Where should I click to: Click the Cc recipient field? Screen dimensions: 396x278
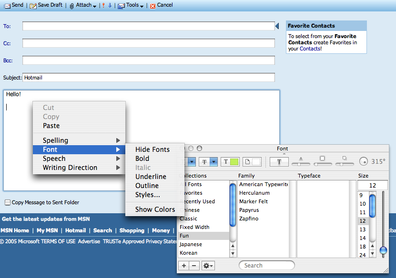click(149, 43)
